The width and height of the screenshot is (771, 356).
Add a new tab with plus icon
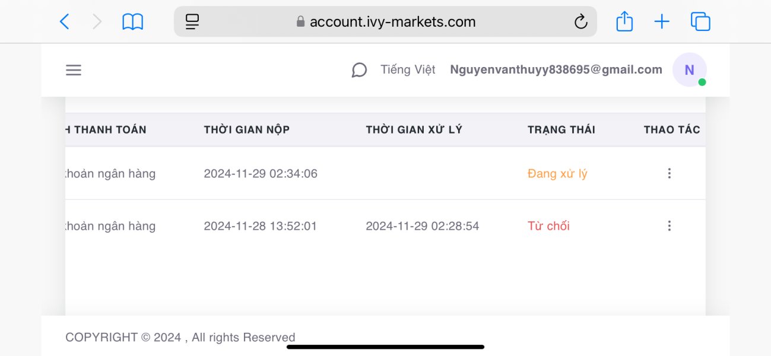[x=662, y=22]
